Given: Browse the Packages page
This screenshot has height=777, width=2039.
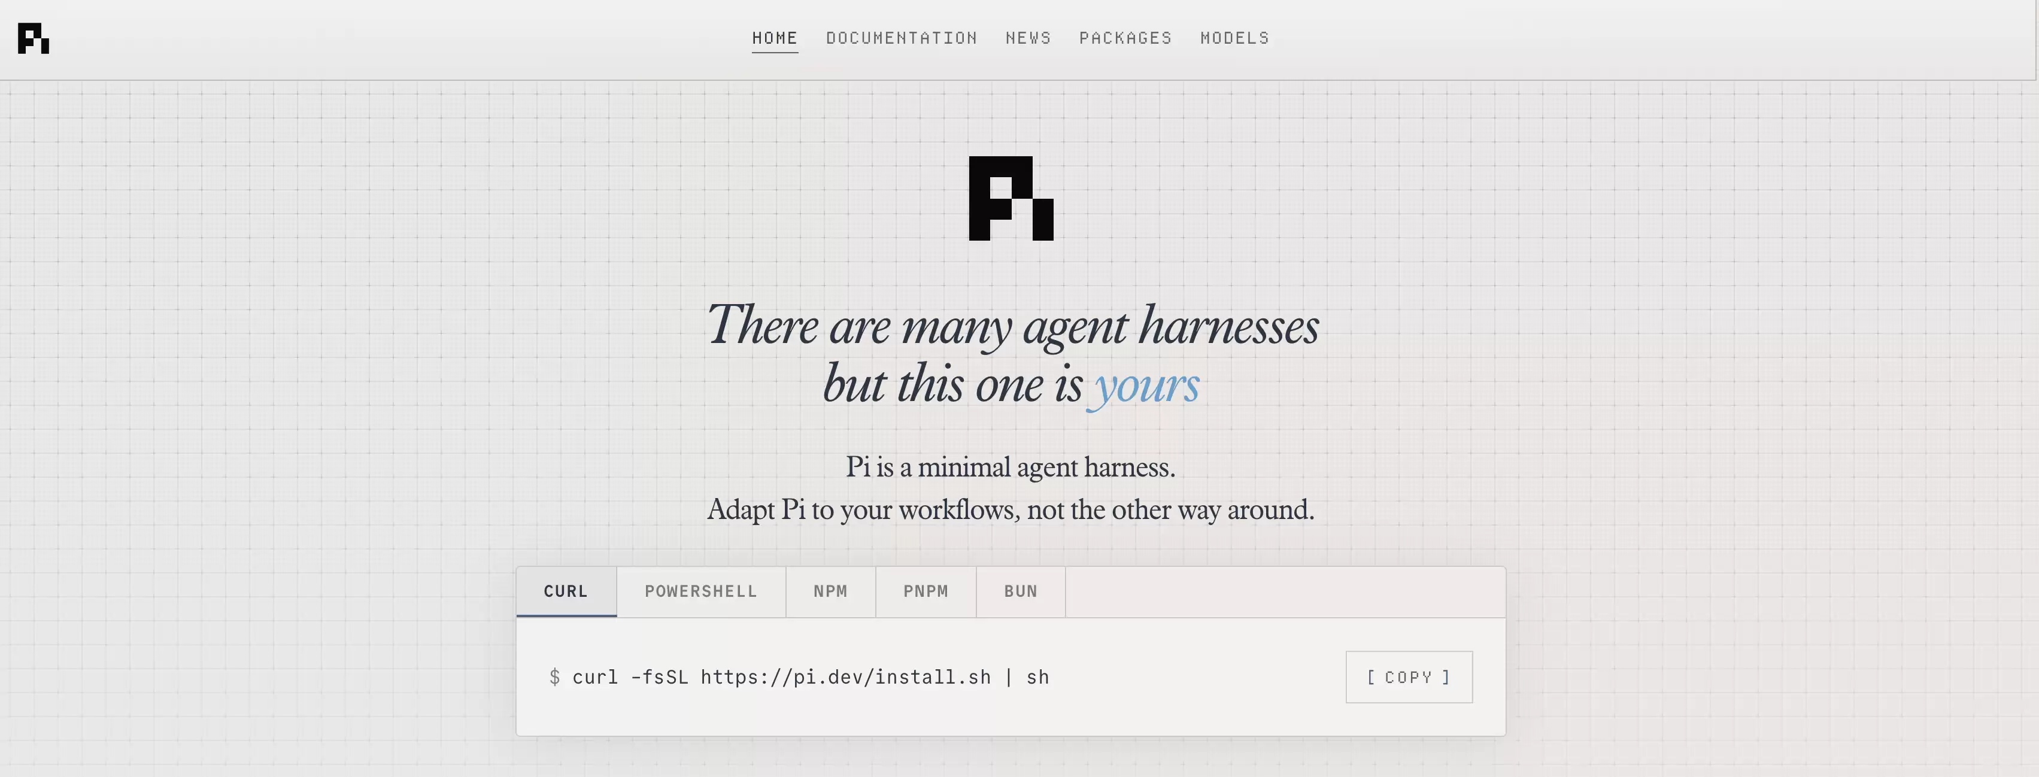Looking at the screenshot, I should click(1125, 38).
